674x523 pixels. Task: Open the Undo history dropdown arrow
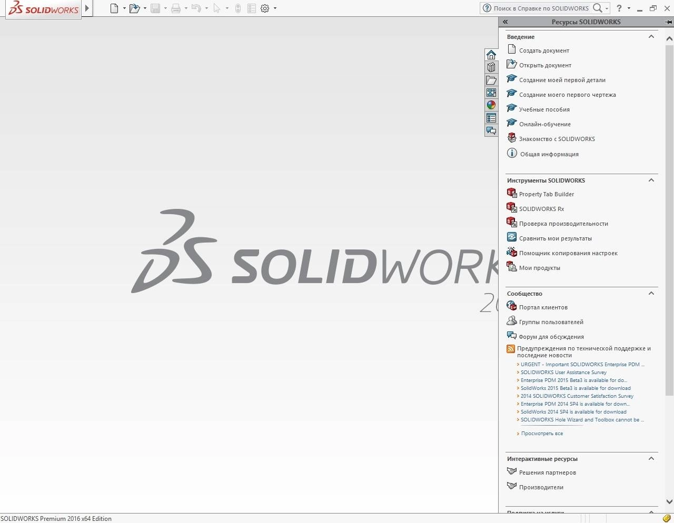[206, 8]
